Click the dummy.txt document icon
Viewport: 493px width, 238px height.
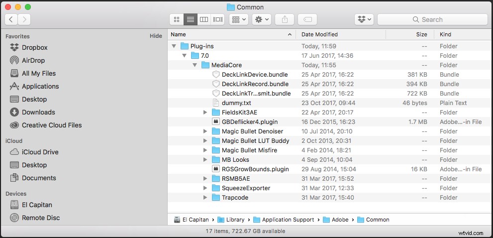pyautogui.click(x=216, y=103)
